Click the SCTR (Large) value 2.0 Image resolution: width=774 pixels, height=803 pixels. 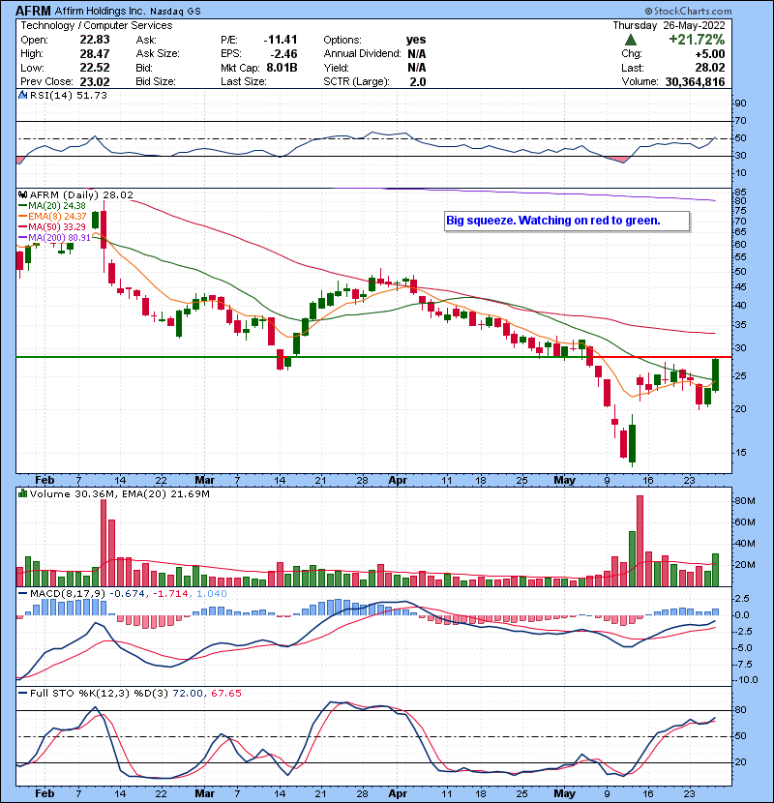(418, 81)
